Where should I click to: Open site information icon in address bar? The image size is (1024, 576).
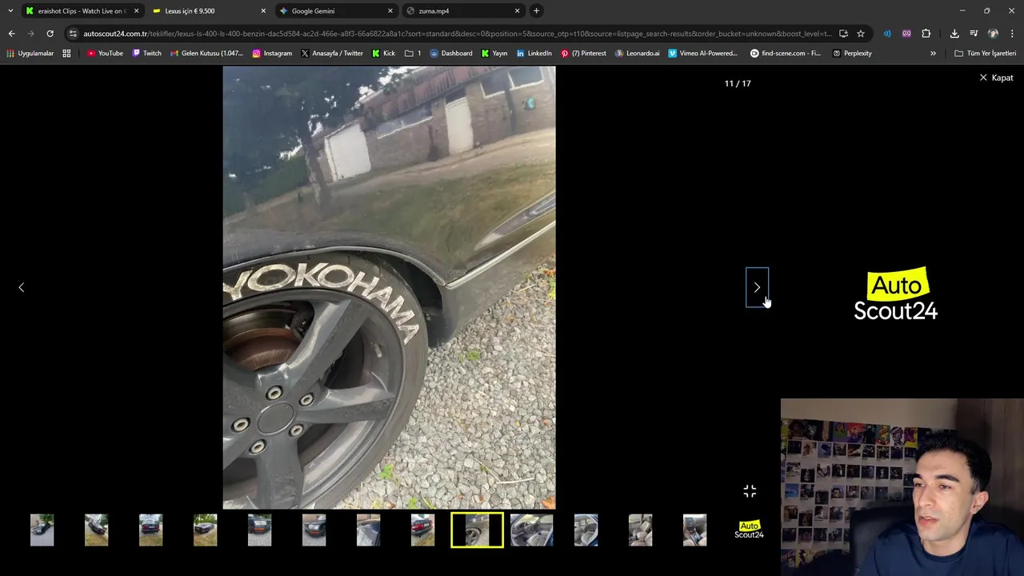pos(73,34)
